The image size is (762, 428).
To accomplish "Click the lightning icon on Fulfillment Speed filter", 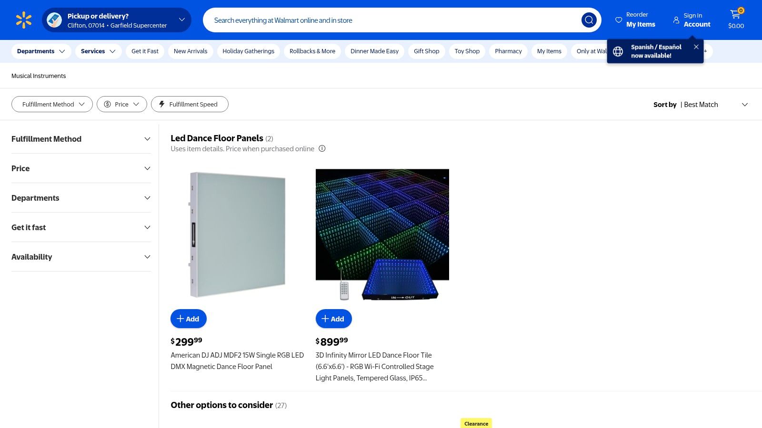I will 162,104.
